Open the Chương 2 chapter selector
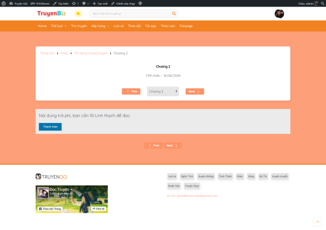 tap(163, 91)
